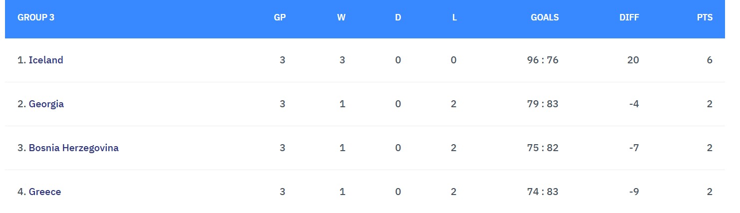
Task: Click the GOALS column header
Action: tap(544, 17)
